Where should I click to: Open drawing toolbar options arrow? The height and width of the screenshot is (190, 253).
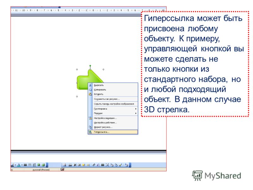coord(47,165)
